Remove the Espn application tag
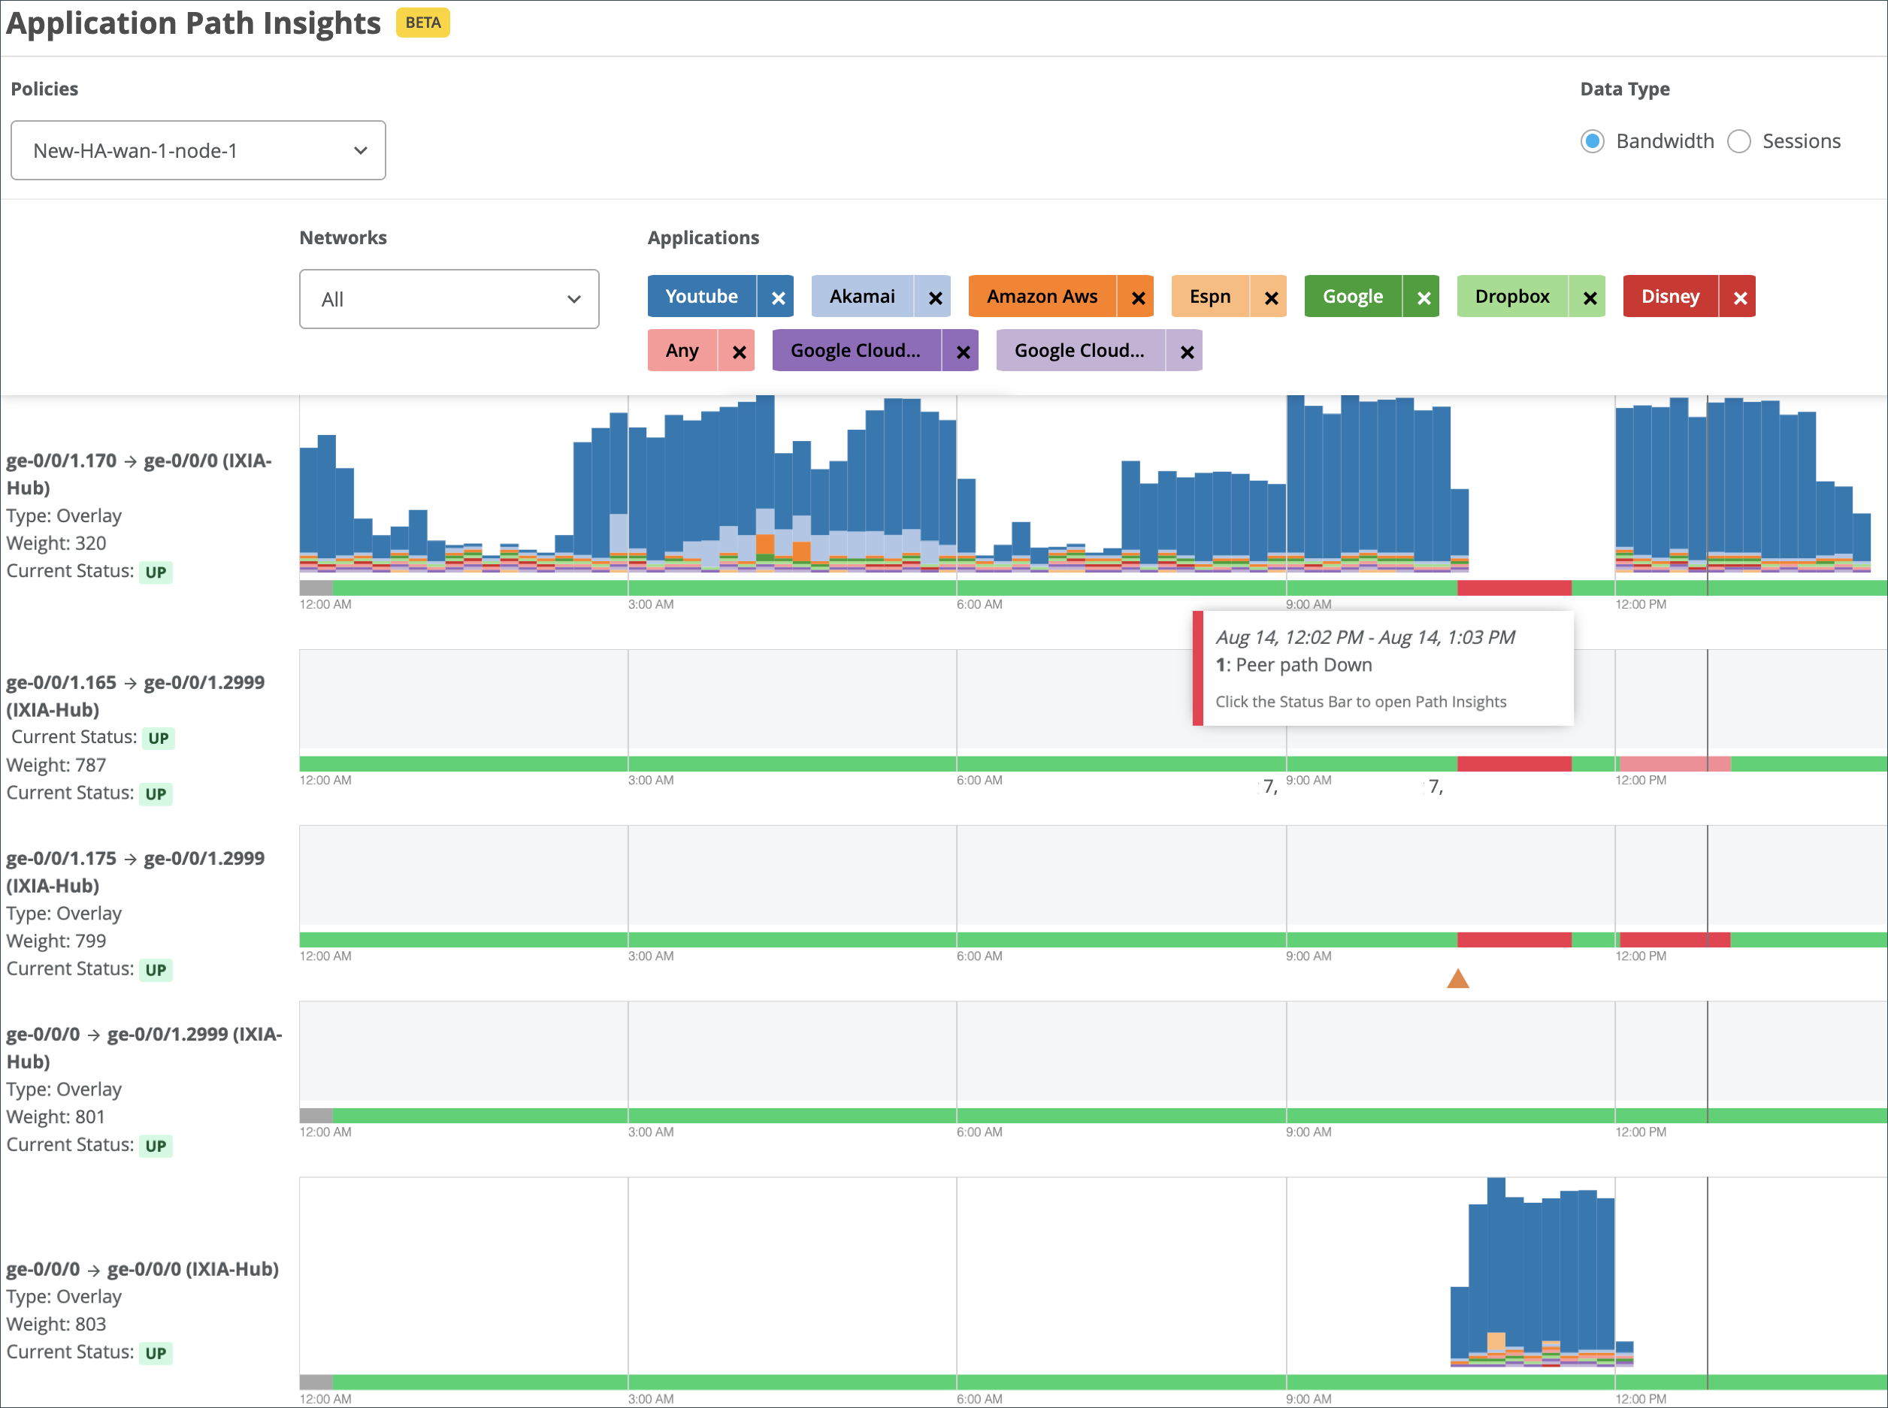 [1270, 298]
